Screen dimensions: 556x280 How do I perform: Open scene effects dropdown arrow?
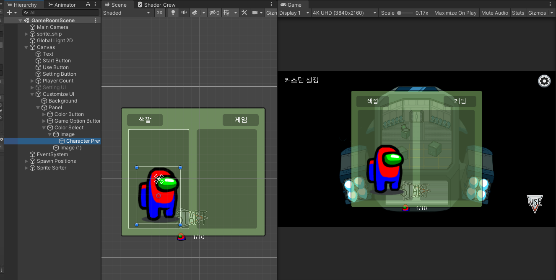click(204, 13)
